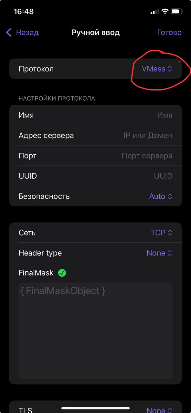Tap the green FinalMask validation checkmark

(x=62, y=273)
